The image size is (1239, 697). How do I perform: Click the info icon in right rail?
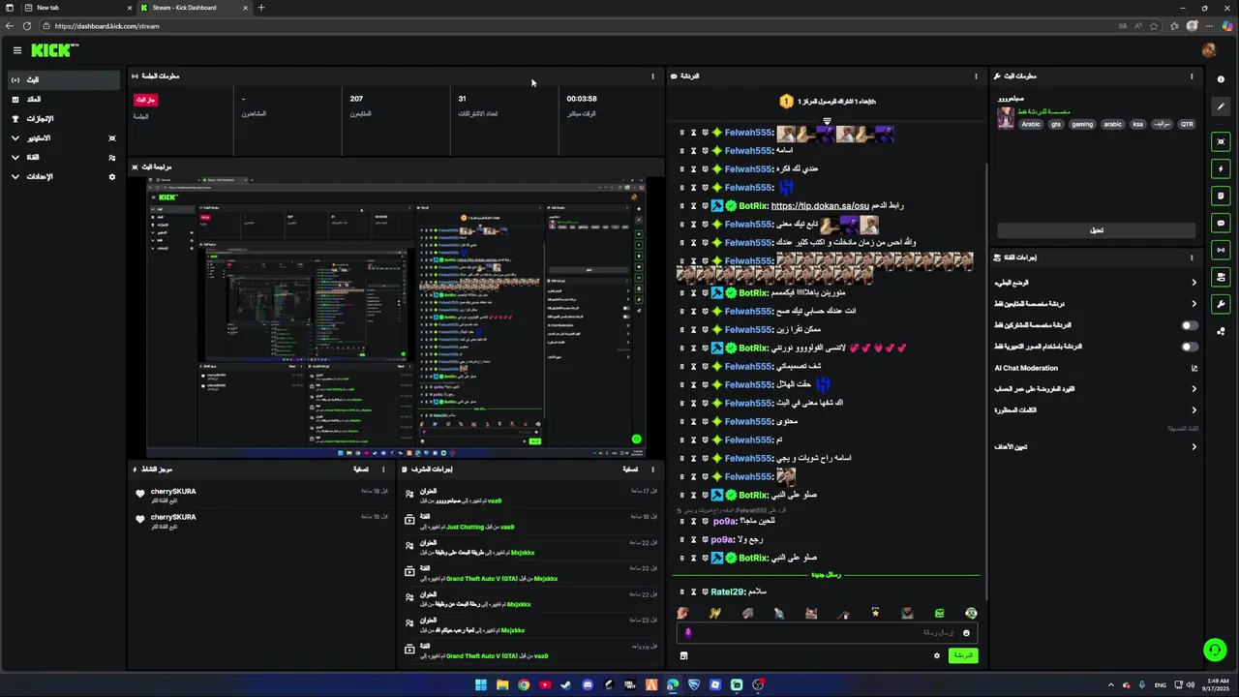point(1221,79)
